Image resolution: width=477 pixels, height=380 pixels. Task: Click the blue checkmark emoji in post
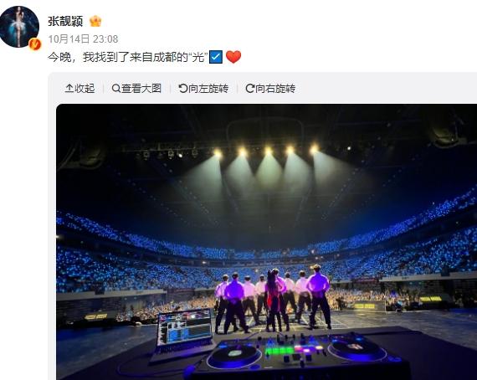[x=216, y=57]
